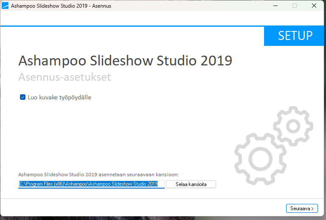
Task: Click the arrow chevron on Seuraava
Action: 312,209
